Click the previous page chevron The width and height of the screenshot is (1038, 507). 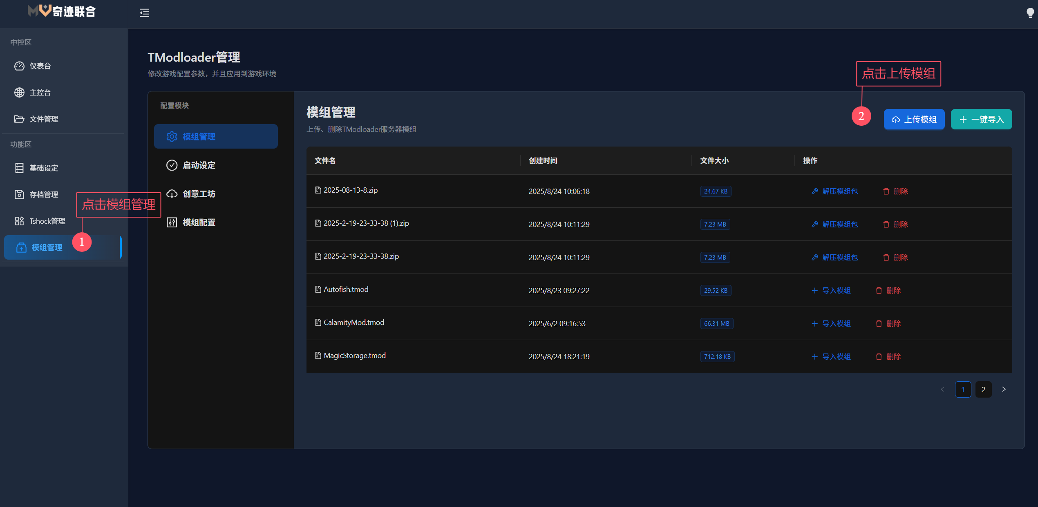942,389
